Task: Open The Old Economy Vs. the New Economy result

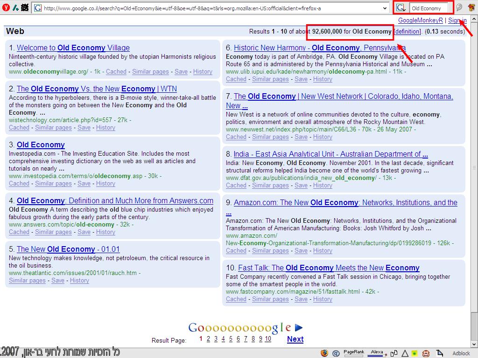Action: [97, 89]
